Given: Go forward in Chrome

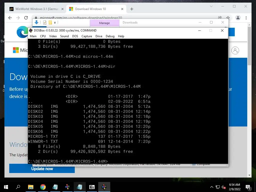Looking at the screenshot, I should coord(18,18).
